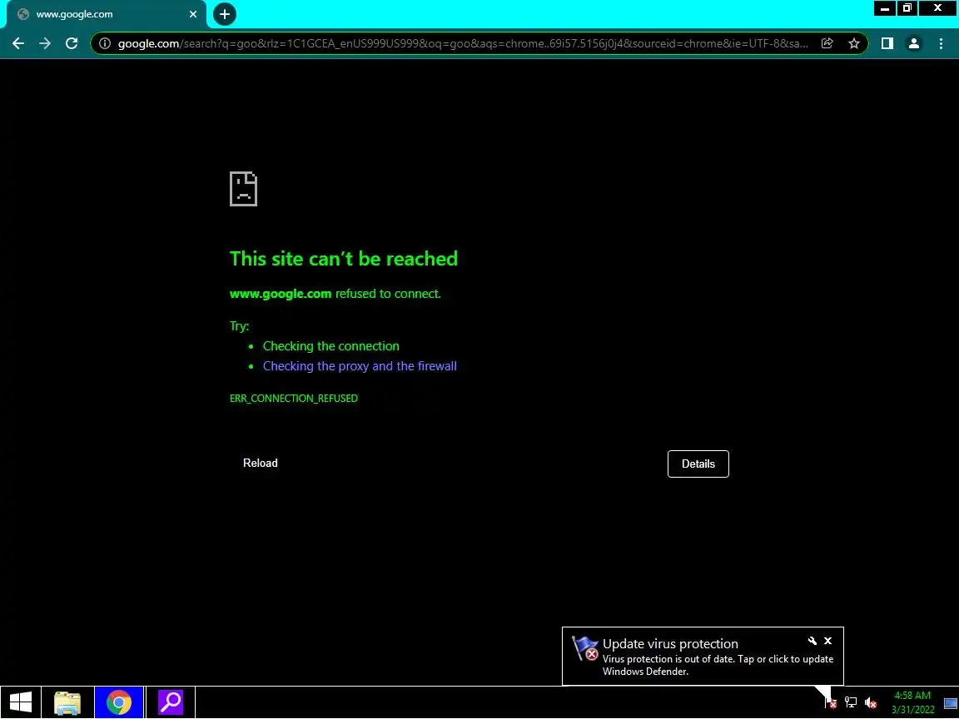
Task: Open network status tray icon
Action: click(x=851, y=702)
